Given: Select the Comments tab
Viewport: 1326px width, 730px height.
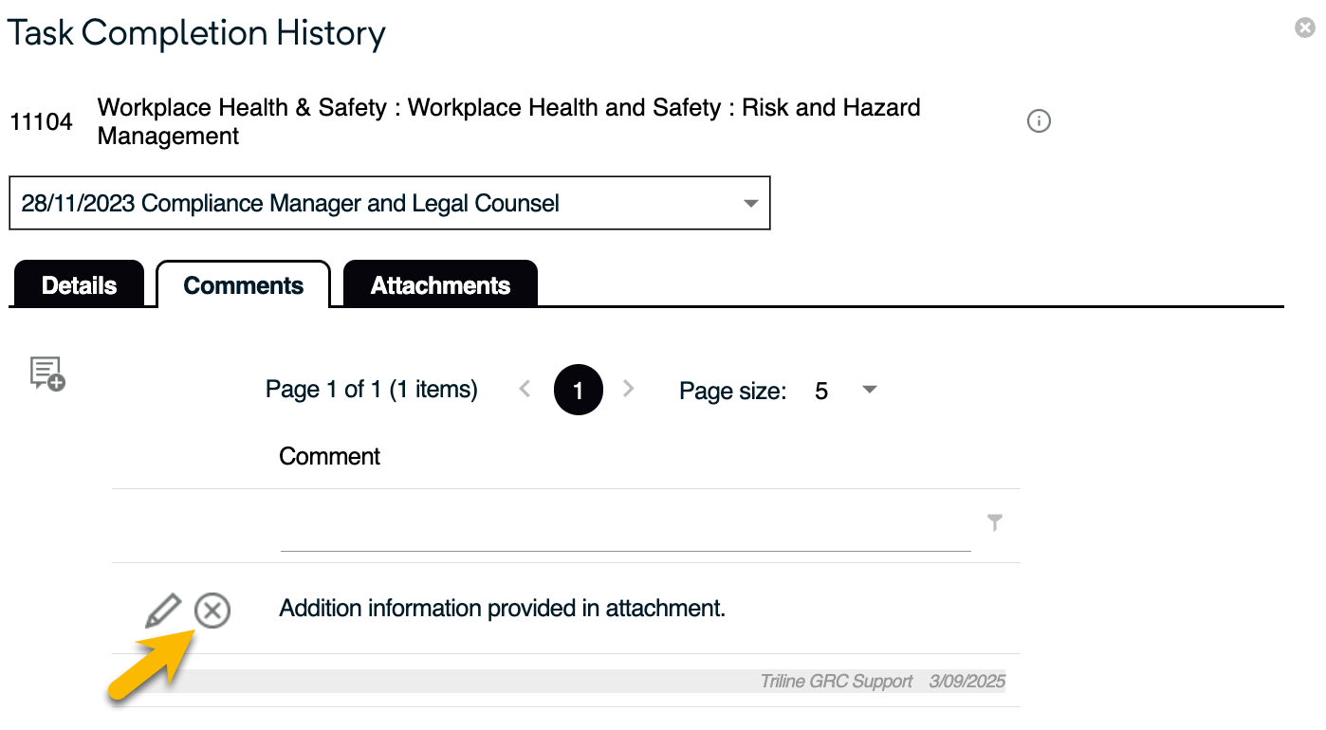Looking at the screenshot, I should (244, 285).
